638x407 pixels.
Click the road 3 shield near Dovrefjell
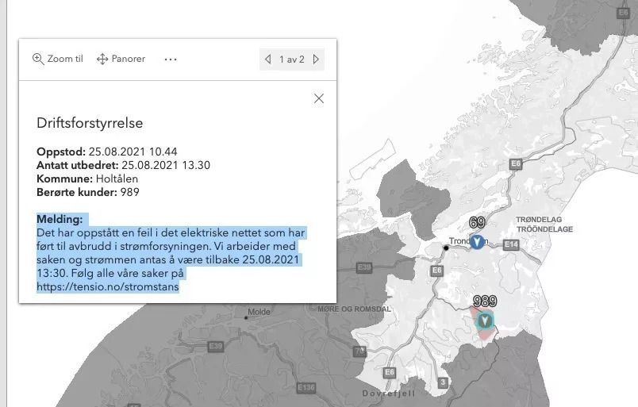click(x=442, y=383)
